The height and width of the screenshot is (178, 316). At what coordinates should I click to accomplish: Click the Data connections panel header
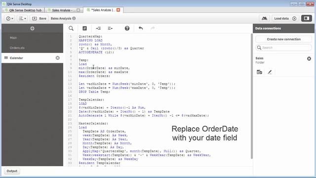283,29
